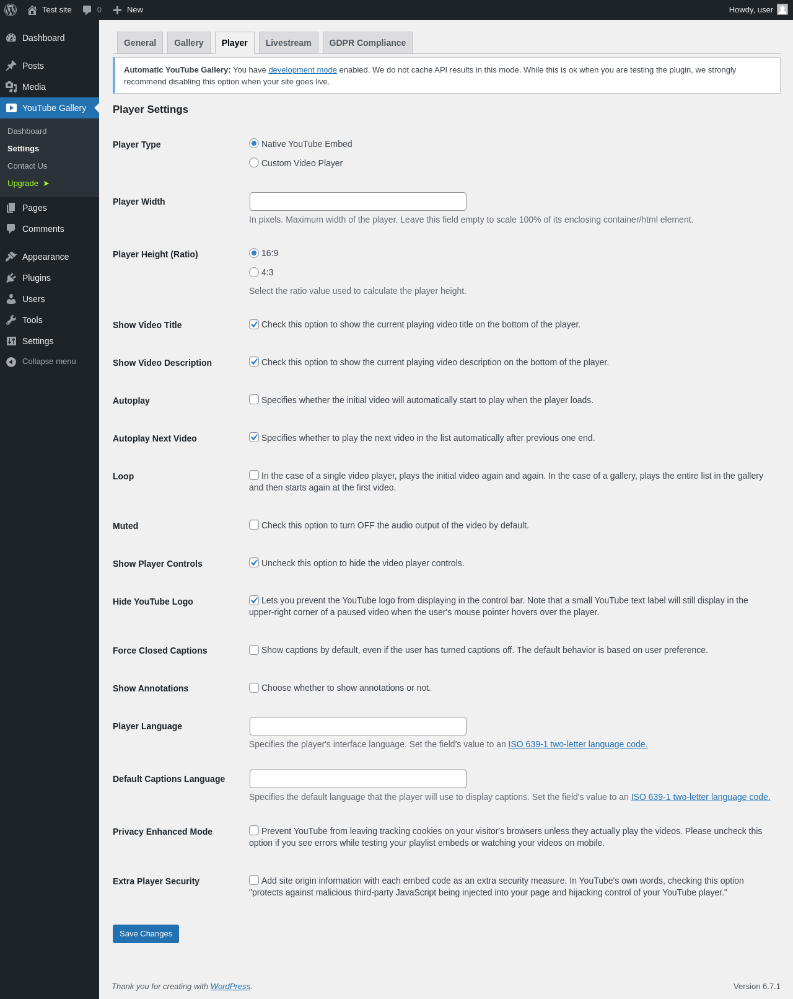Screen dimensions: 793x999
Task: Select Custom Video Player radio option
Action: pyautogui.click(x=254, y=162)
